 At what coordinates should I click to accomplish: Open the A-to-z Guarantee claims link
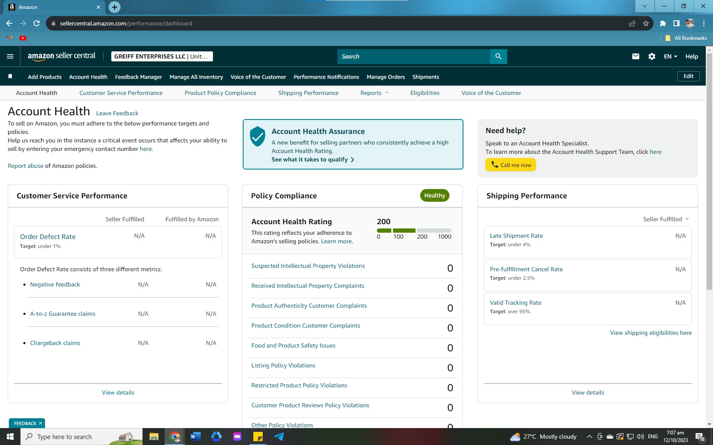click(x=62, y=314)
